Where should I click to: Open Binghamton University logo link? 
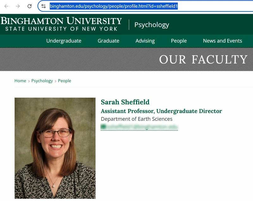pos(61,24)
